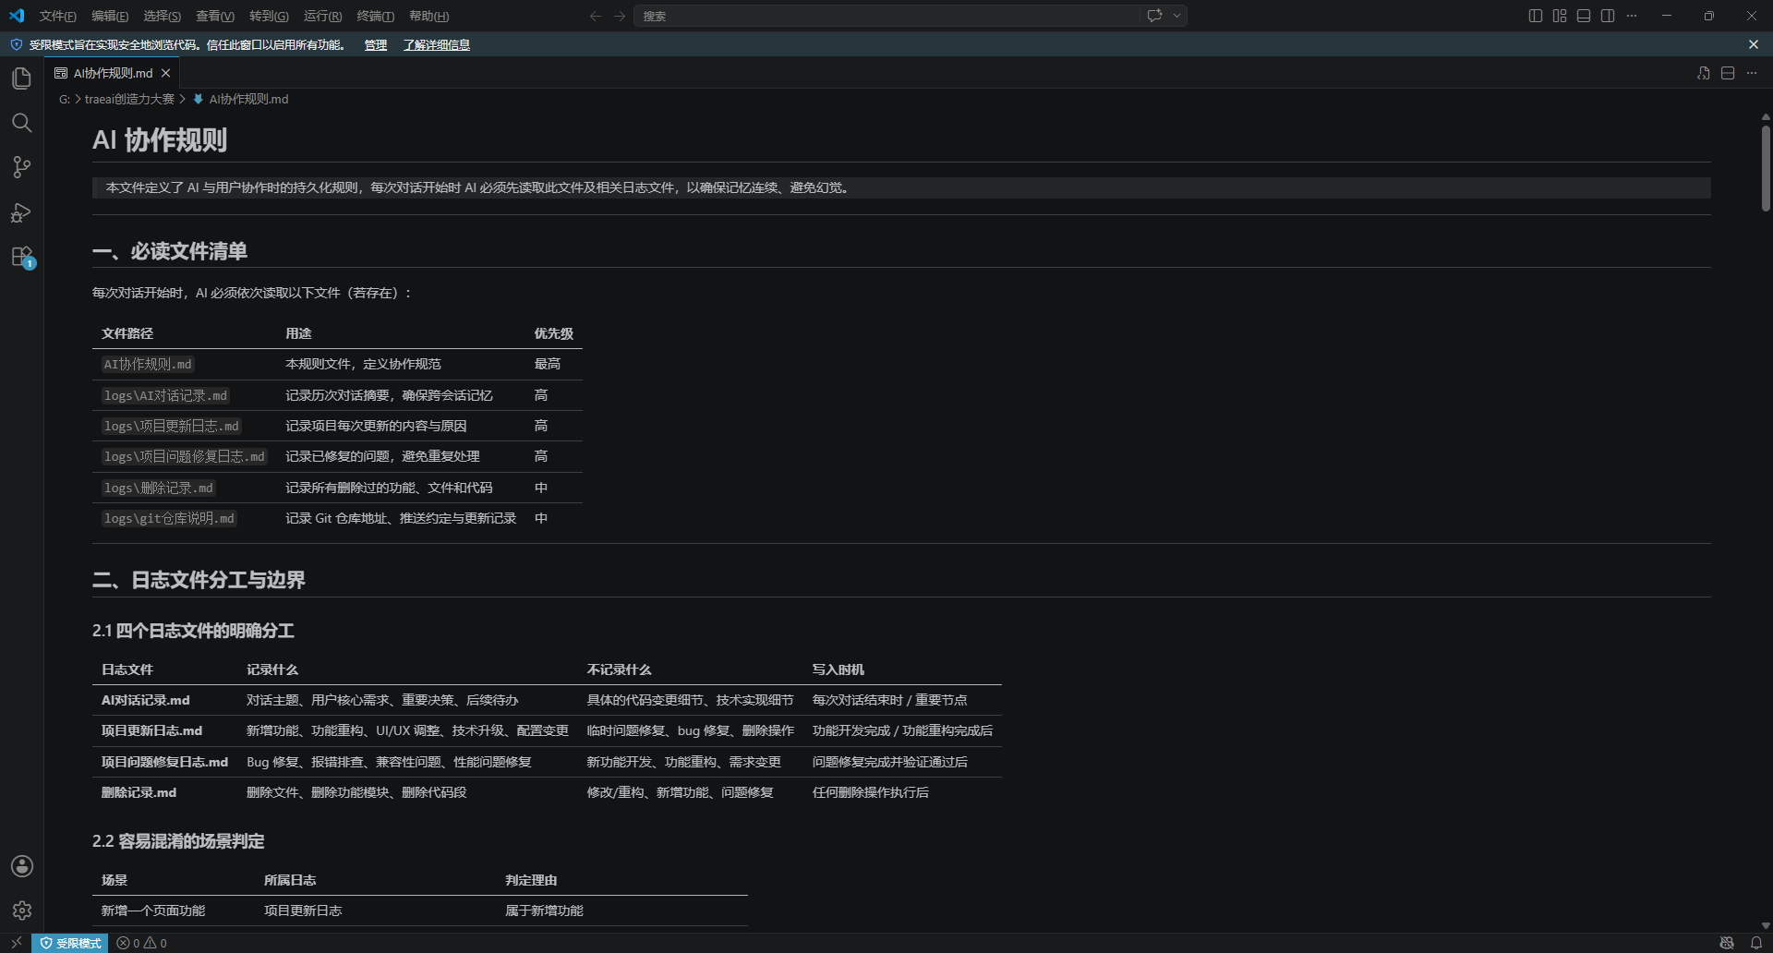Expand the AI协作规则.md breadcrumb

(248, 100)
